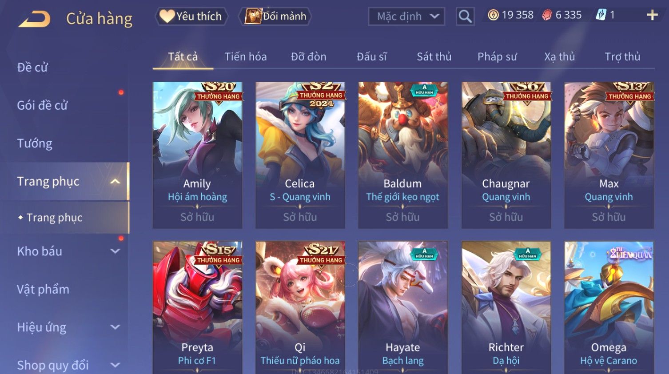This screenshot has width=669, height=374.
Task: Open Yêu thích heart favorites
Action: (191, 16)
